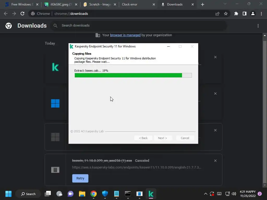Toggle the Chrome side panel
267x200 pixels.
pos(245,14)
